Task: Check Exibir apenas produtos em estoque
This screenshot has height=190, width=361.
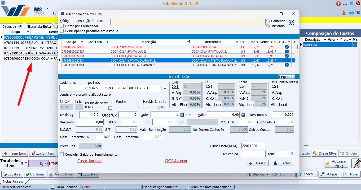Action: click(62, 31)
